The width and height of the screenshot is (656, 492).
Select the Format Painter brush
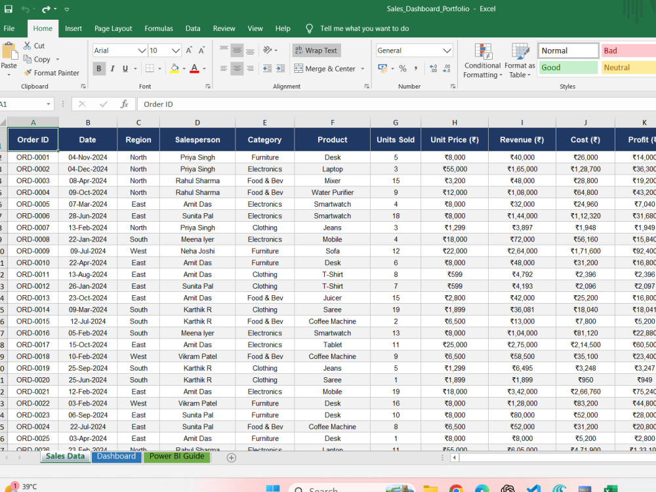click(x=28, y=72)
